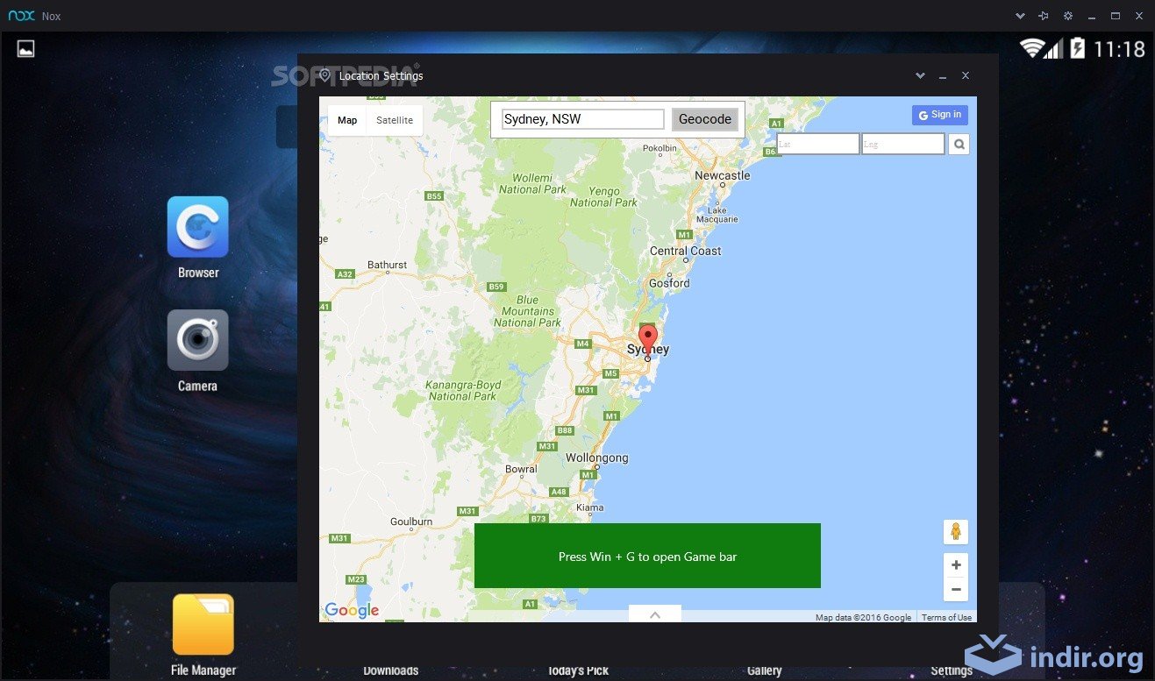Image resolution: width=1155 pixels, height=681 pixels.
Task: Zoom in on the map
Action: click(955, 564)
